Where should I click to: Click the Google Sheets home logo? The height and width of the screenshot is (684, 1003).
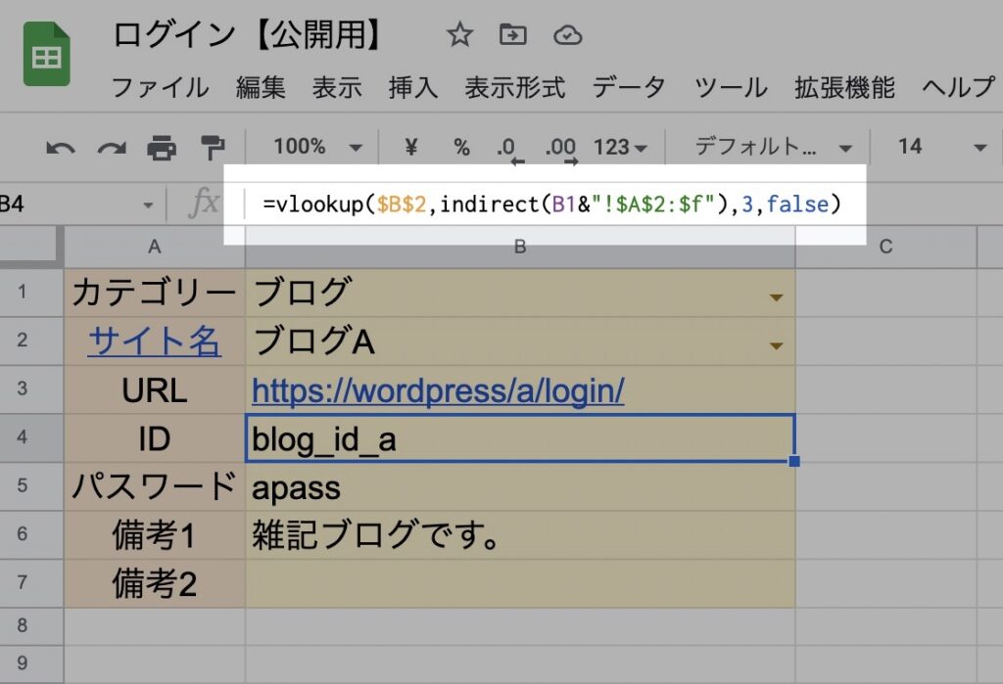pos(46,58)
